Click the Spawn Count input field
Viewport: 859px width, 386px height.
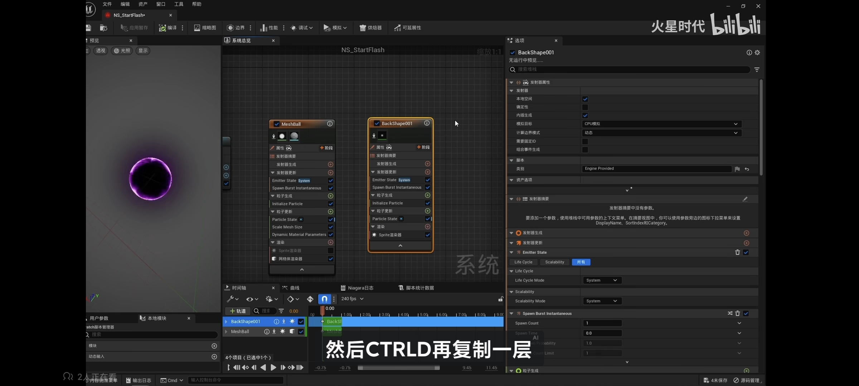[602, 323]
